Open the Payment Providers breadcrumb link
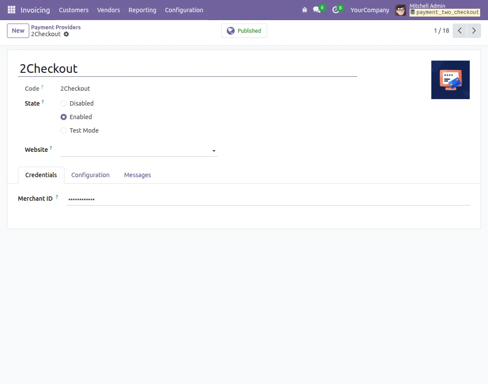This screenshot has width=488, height=384. click(56, 27)
